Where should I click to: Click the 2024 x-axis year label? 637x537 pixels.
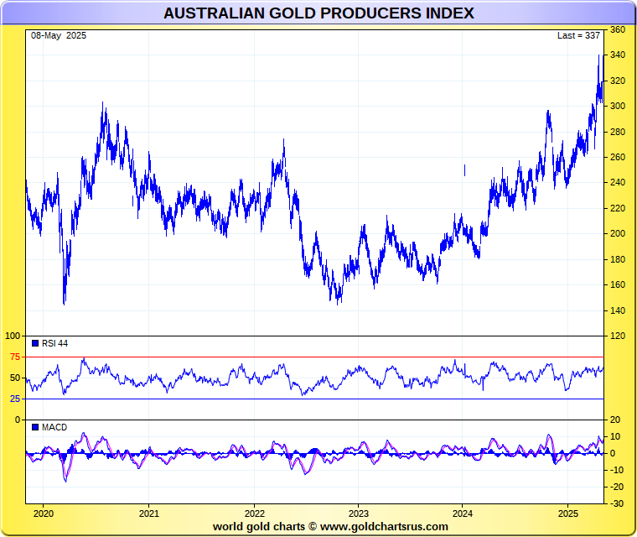pyautogui.click(x=463, y=514)
